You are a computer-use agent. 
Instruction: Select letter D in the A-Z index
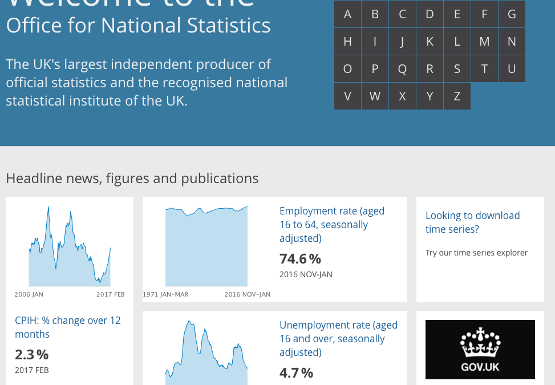pos(430,14)
